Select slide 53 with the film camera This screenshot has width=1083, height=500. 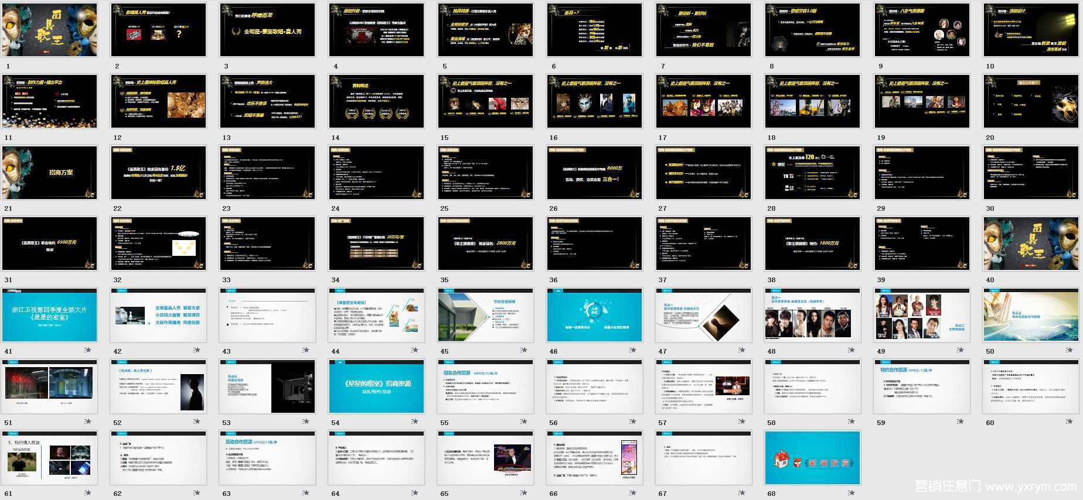click(267, 386)
